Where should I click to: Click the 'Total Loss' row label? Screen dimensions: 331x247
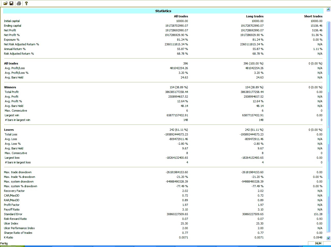(11, 134)
